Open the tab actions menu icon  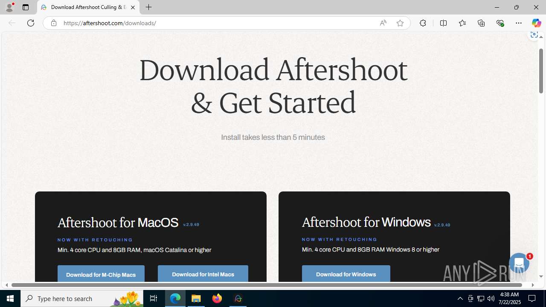[x=26, y=7]
